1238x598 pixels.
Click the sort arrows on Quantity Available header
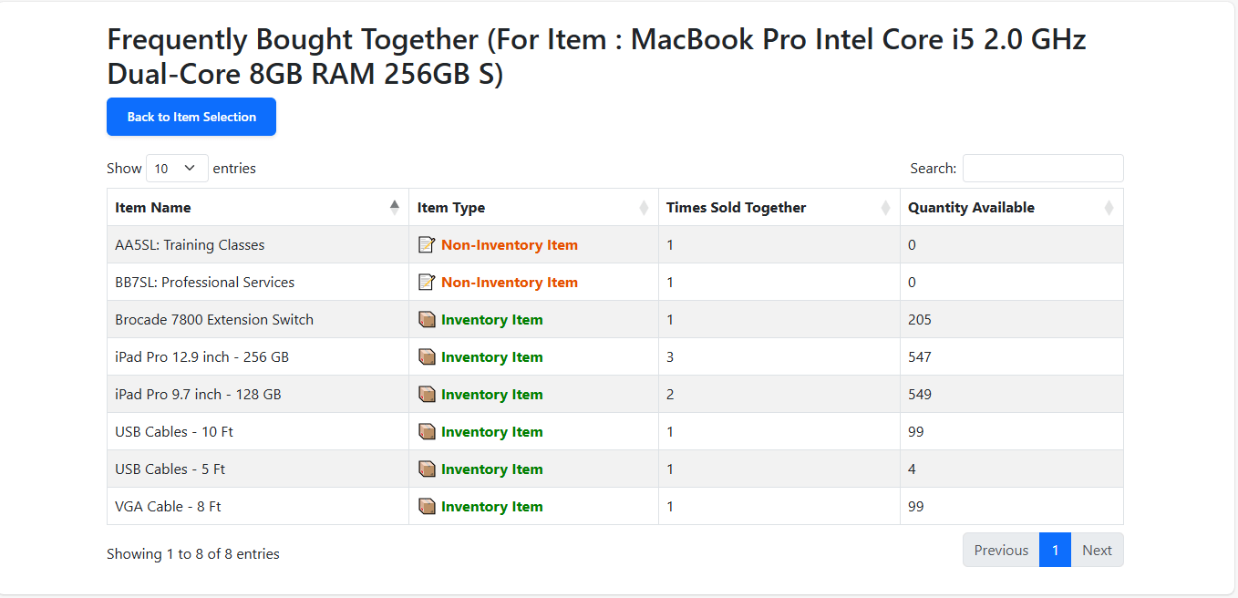point(1109,207)
